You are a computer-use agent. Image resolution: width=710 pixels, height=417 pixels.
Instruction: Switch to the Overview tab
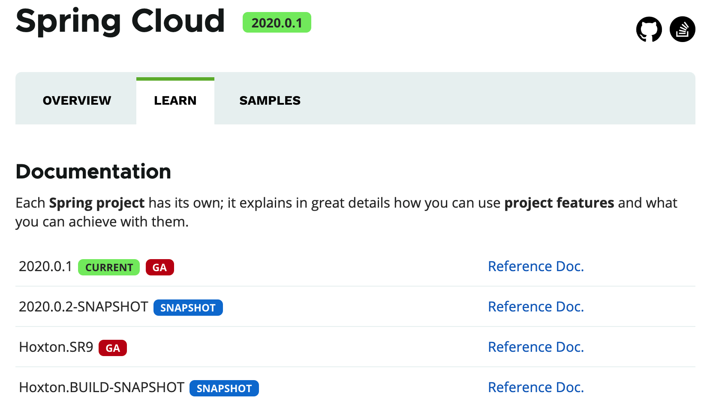point(77,101)
